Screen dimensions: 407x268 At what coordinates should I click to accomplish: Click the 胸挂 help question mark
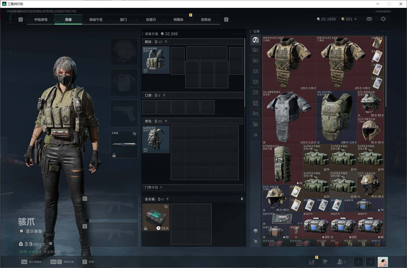[x=166, y=42]
